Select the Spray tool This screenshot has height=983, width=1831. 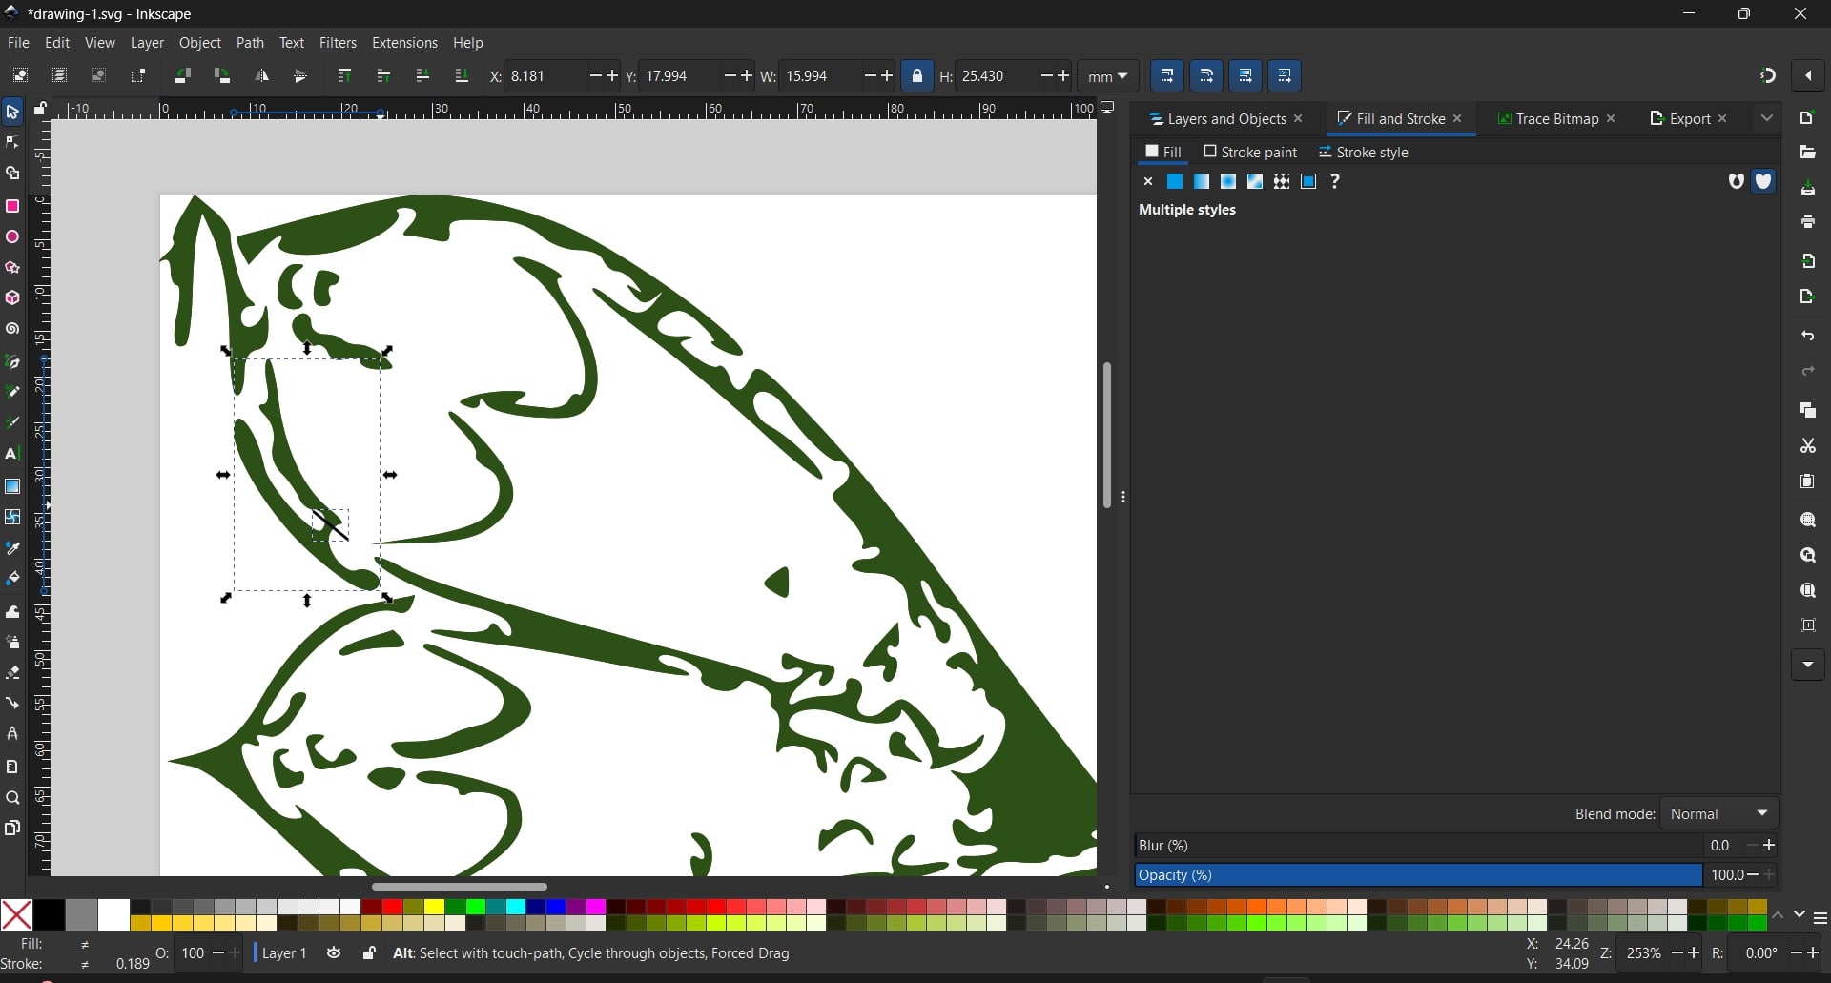pyautogui.click(x=12, y=643)
